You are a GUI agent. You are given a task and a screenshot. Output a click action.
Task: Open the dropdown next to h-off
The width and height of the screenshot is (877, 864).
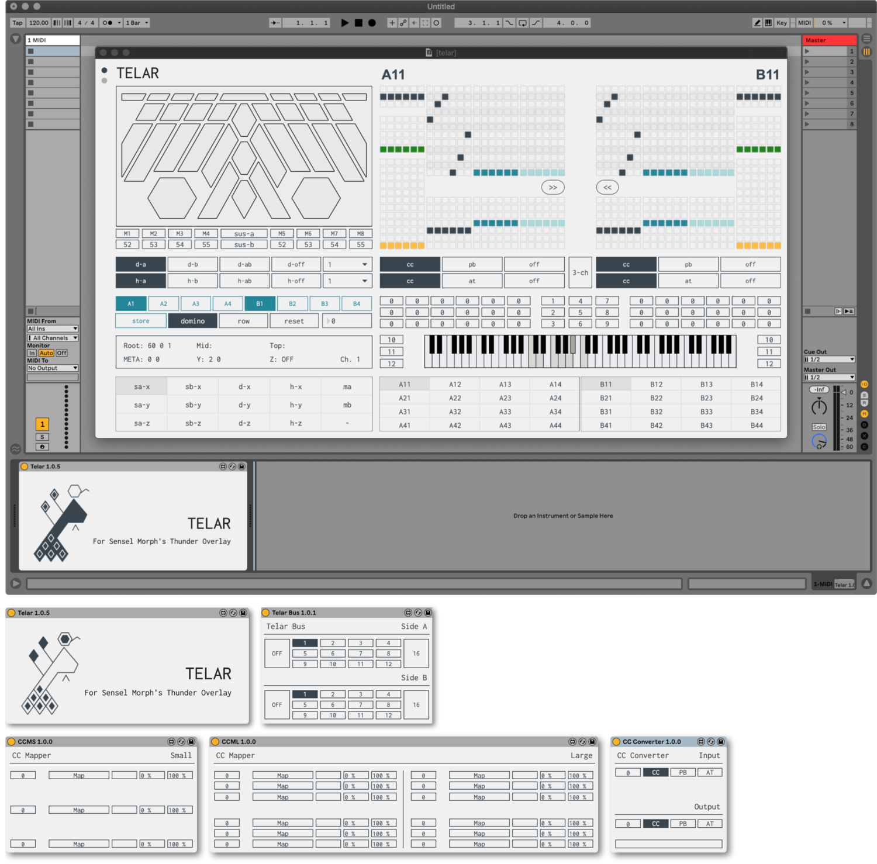click(x=348, y=281)
